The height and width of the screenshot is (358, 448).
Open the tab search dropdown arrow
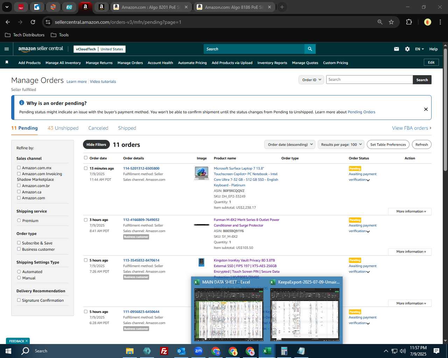(7, 7)
